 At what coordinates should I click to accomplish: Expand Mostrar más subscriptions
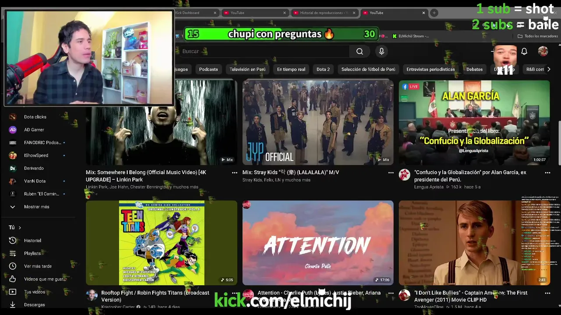[x=36, y=206]
